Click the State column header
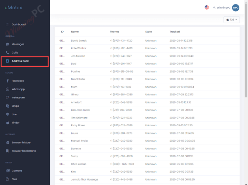This screenshot has height=185, width=248. coord(149,32)
